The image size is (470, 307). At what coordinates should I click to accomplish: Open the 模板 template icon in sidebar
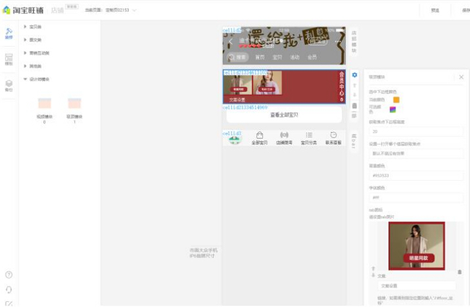[9, 60]
